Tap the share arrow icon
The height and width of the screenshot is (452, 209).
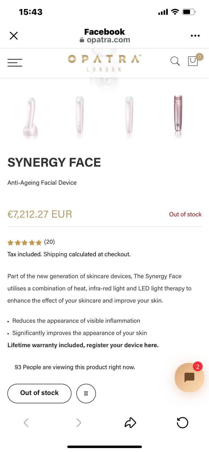tap(130, 423)
